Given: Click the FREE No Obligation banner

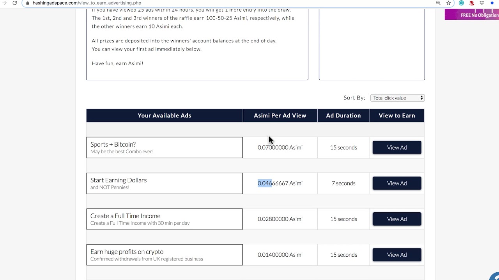Looking at the screenshot, I should tap(472, 15).
